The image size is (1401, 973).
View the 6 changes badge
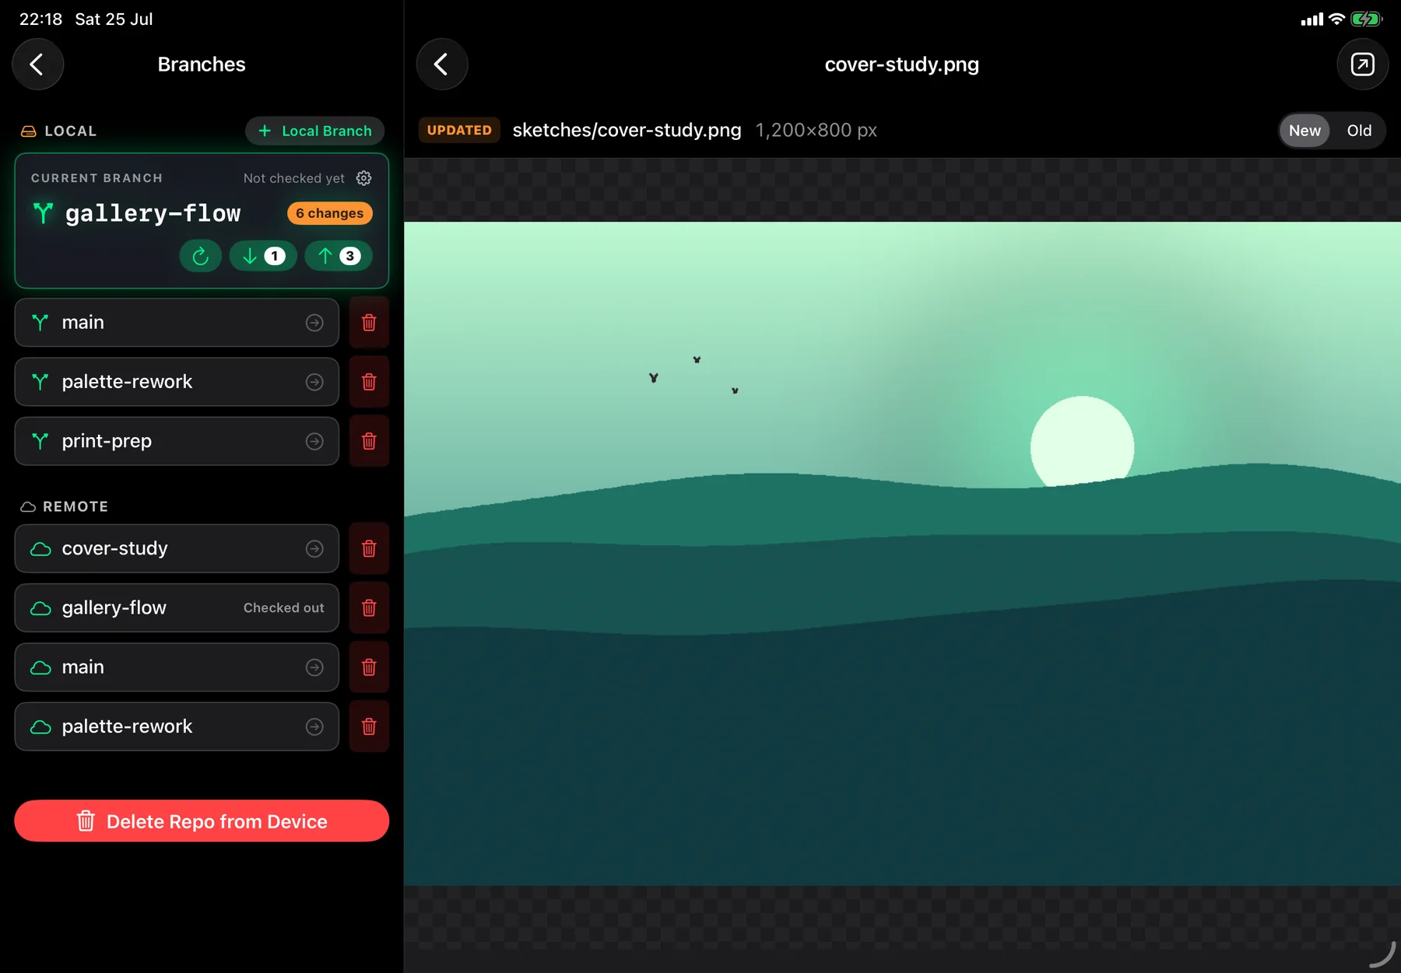pyautogui.click(x=329, y=213)
